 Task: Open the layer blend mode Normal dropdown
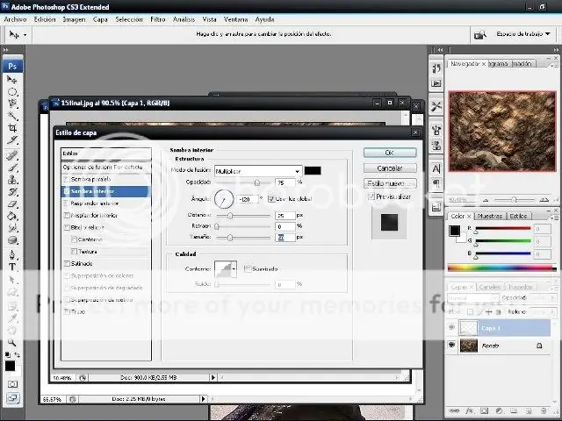point(472,298)
